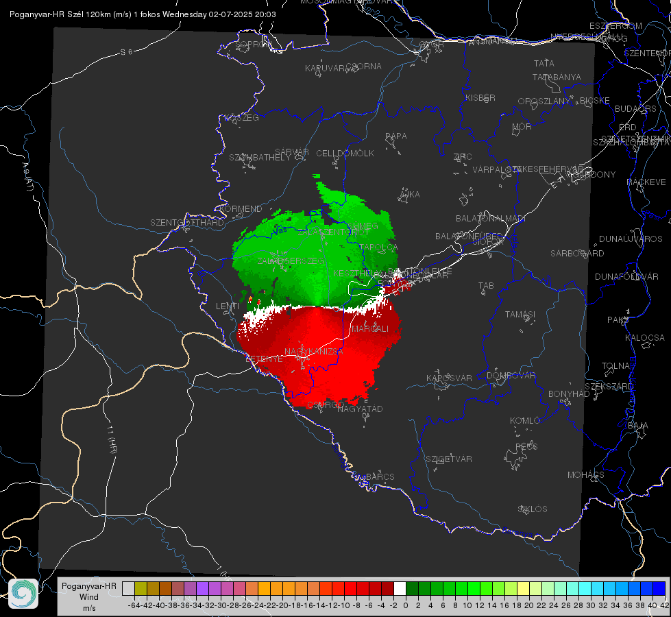
Task: Select the DUNAUJVAROS city label
Action: tap(631, 239)
